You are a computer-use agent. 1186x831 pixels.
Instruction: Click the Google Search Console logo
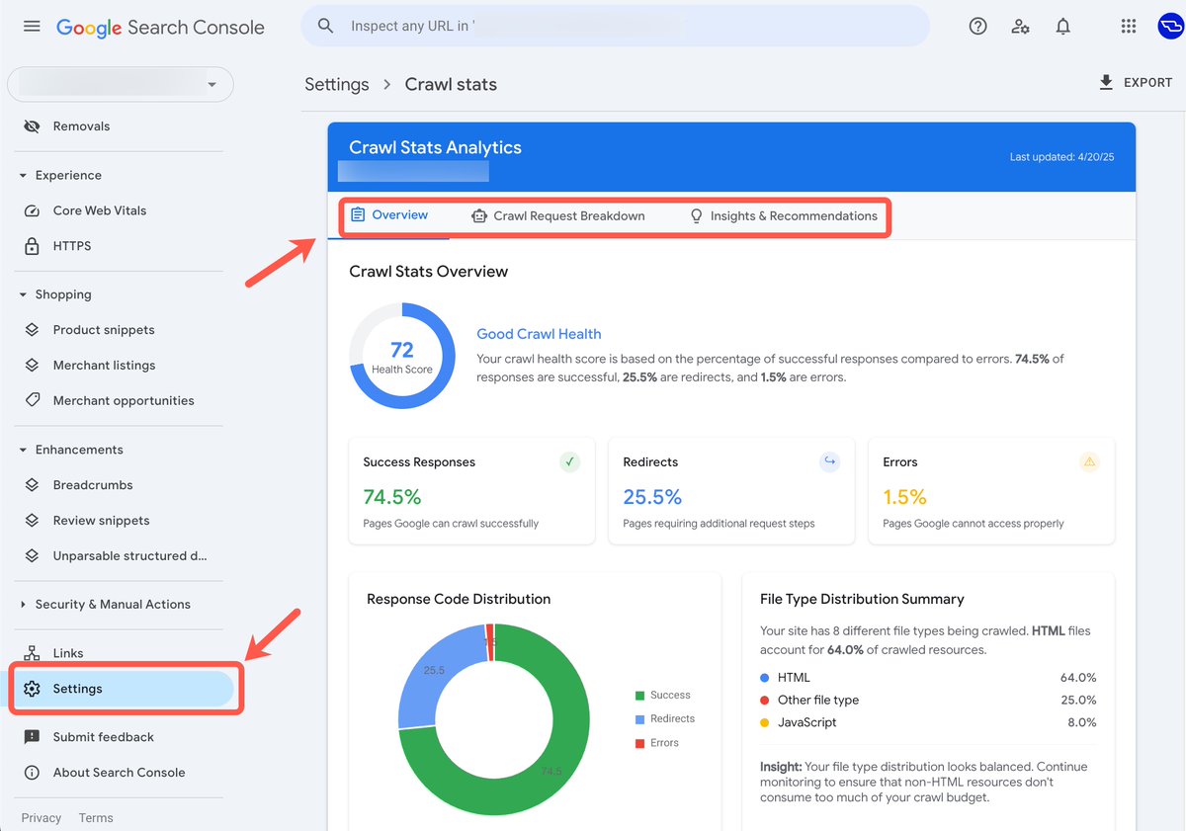click(x=160, y=28)
